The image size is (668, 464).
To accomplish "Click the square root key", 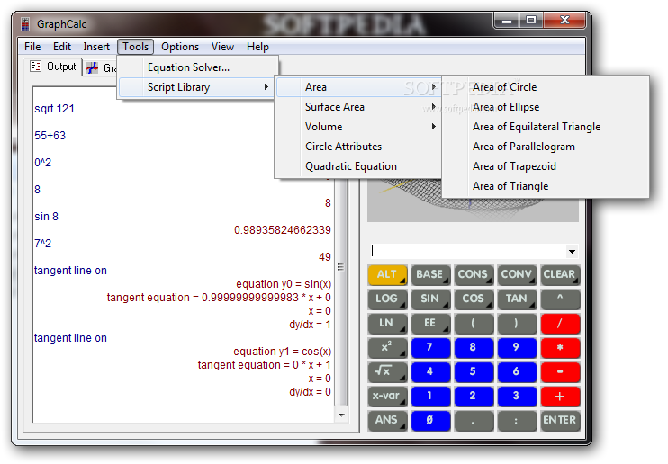I will 387,371.
